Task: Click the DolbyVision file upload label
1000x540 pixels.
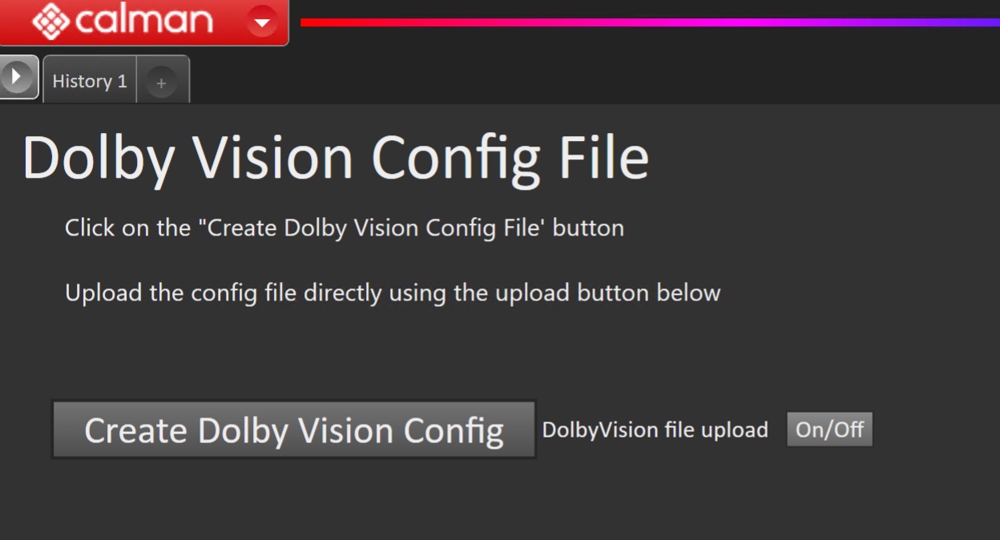Action: [655, 430]
